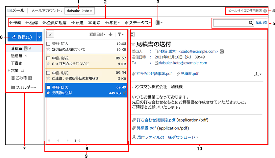Check the checkbox for Re: 打ち合わせについて mail
Screen dimensions: 275x158
point(48,58)
